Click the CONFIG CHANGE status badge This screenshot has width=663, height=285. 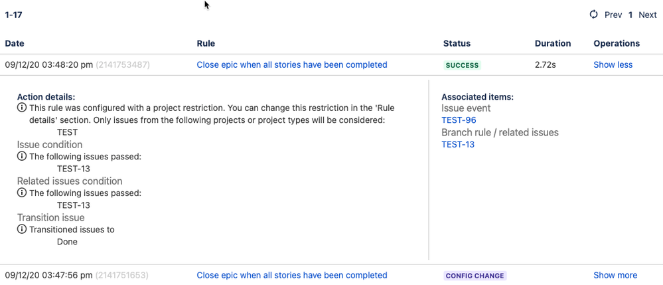[475, 276]
